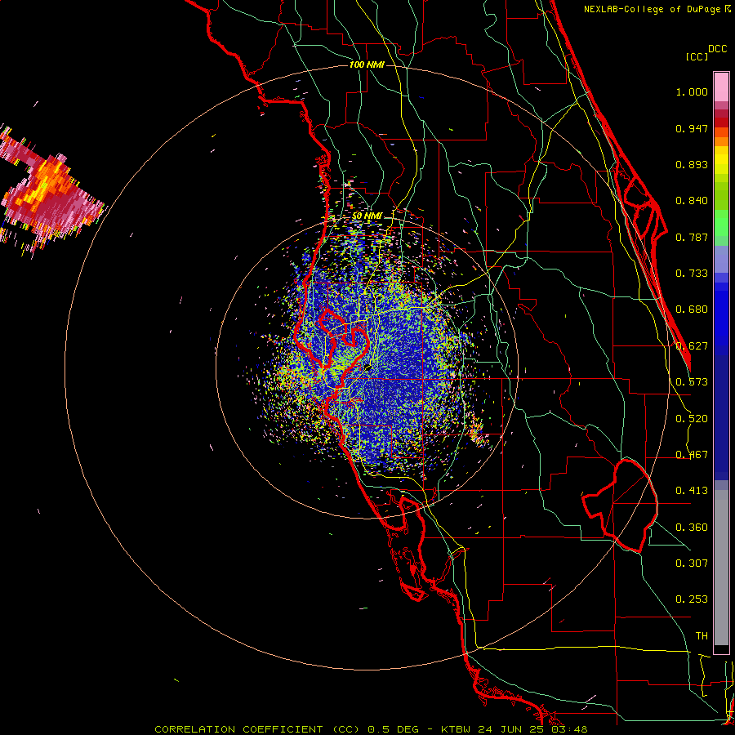Image resolution: width=735 pixels, height=735 pixels.
Task: Click the 0.520 scale value
Action: [x=692, y=419]
